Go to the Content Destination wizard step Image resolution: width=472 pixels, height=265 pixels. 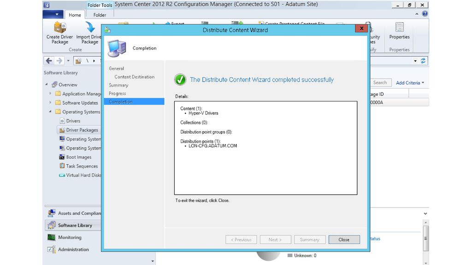point(134,77)
